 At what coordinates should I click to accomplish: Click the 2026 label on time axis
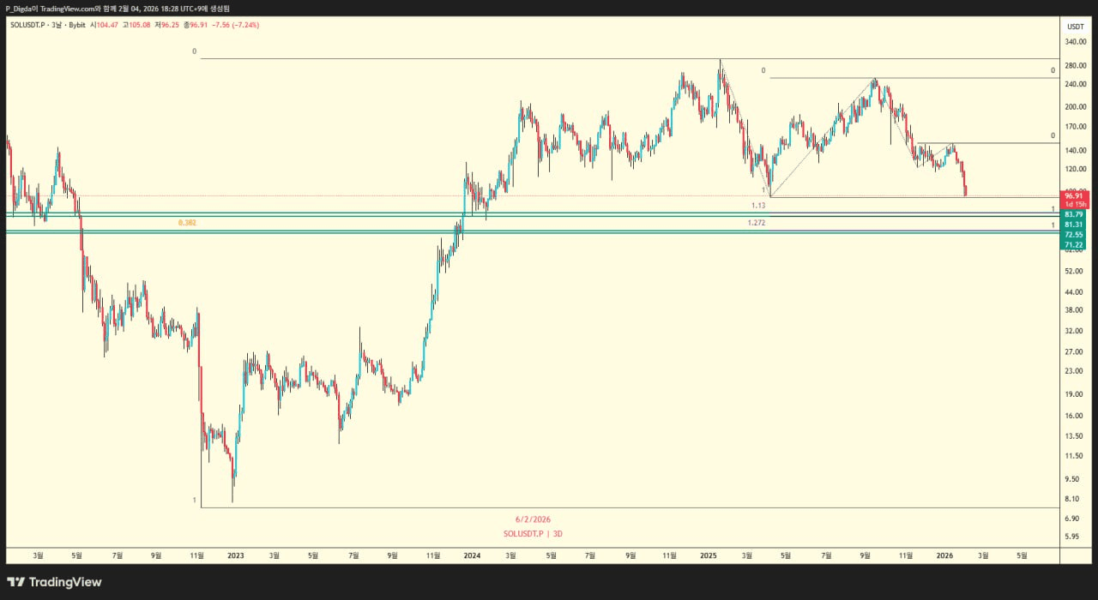pyautogui.click(x=944, y=555)
